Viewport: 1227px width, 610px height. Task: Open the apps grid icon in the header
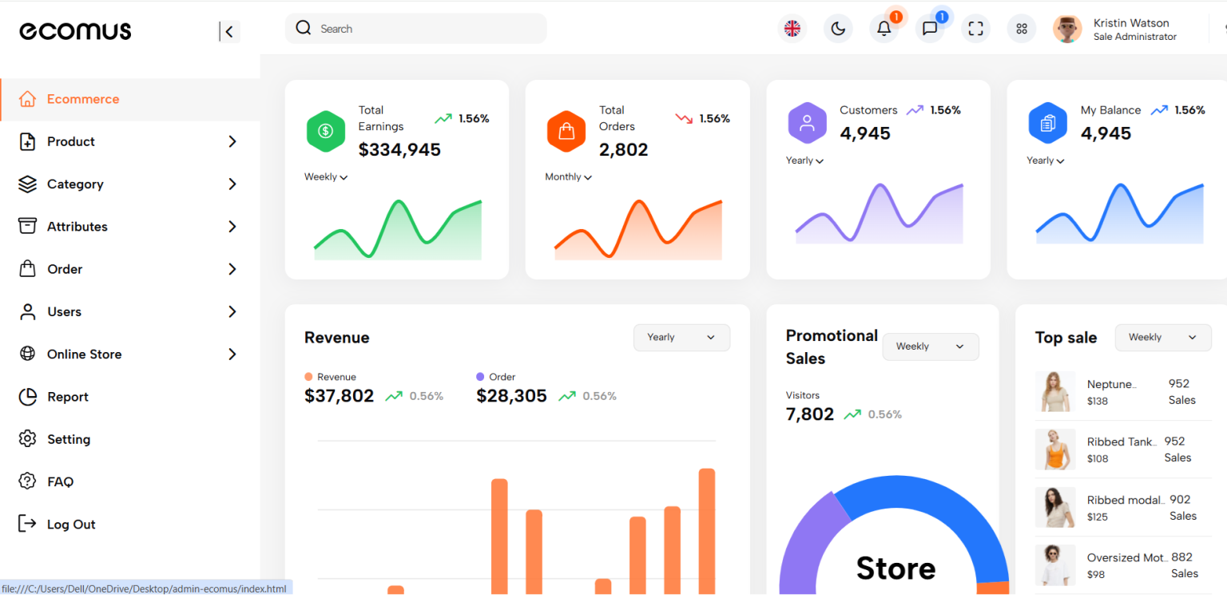point(1021,28)
